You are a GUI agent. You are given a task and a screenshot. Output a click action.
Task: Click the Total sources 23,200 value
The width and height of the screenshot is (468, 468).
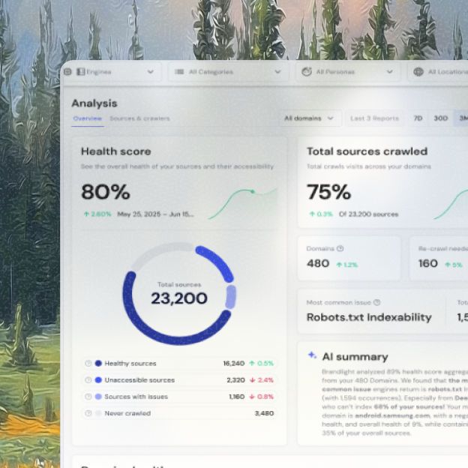coord(179,298)
